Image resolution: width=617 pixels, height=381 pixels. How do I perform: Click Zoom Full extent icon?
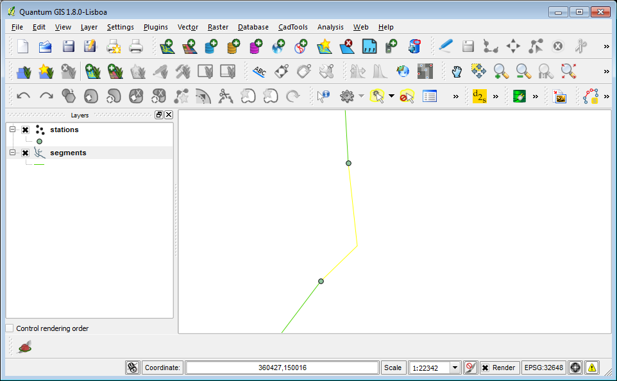coord(569,72)
